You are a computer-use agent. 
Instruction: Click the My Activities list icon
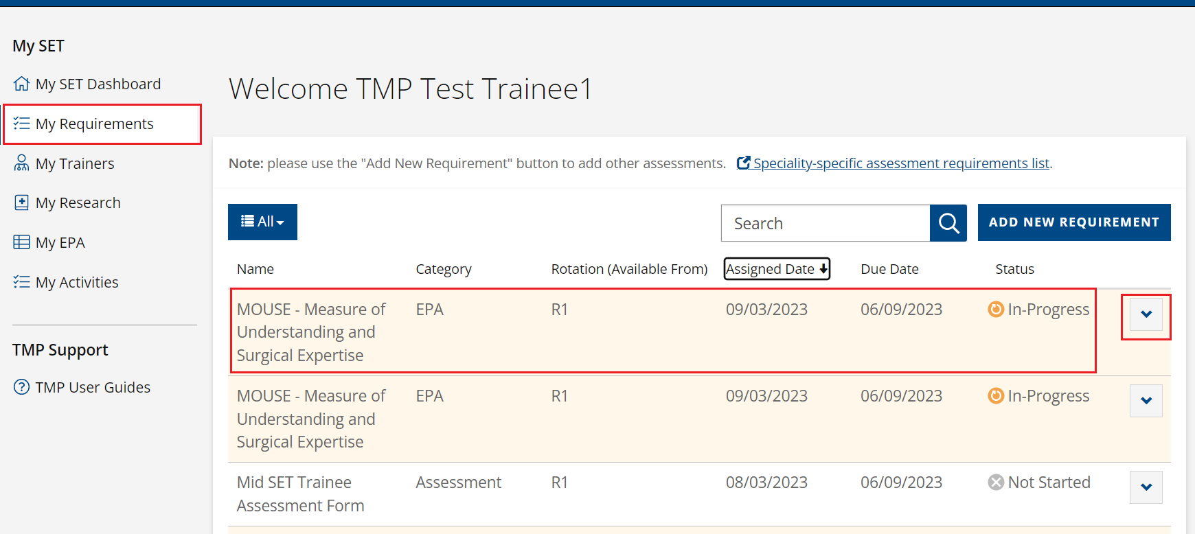click(x=21, y=282)
